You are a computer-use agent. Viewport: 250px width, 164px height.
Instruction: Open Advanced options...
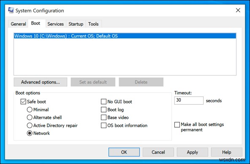(x=41, y=82)
